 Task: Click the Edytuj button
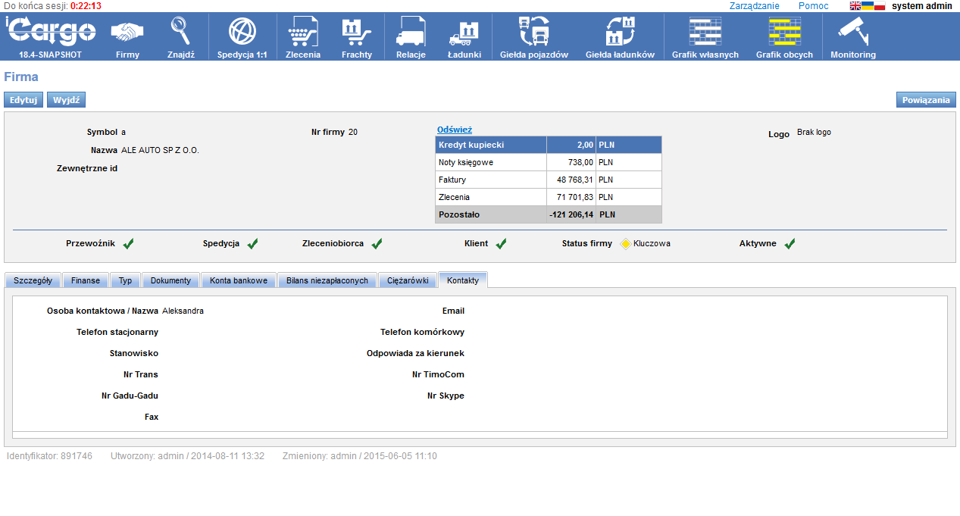tap(23, 100)
